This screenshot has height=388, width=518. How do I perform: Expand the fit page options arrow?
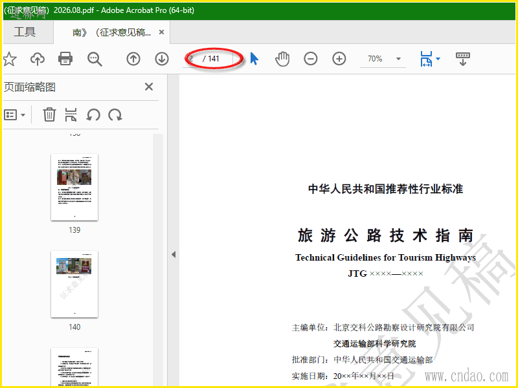point(438,59)
